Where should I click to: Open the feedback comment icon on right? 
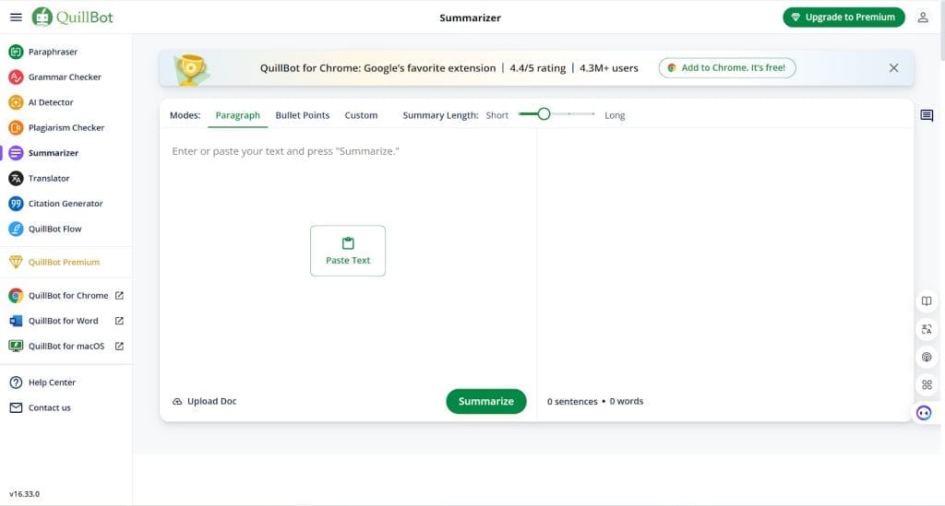927,115
